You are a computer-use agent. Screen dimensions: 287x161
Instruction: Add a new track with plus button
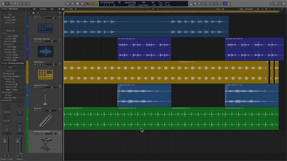tap(29, 13)
